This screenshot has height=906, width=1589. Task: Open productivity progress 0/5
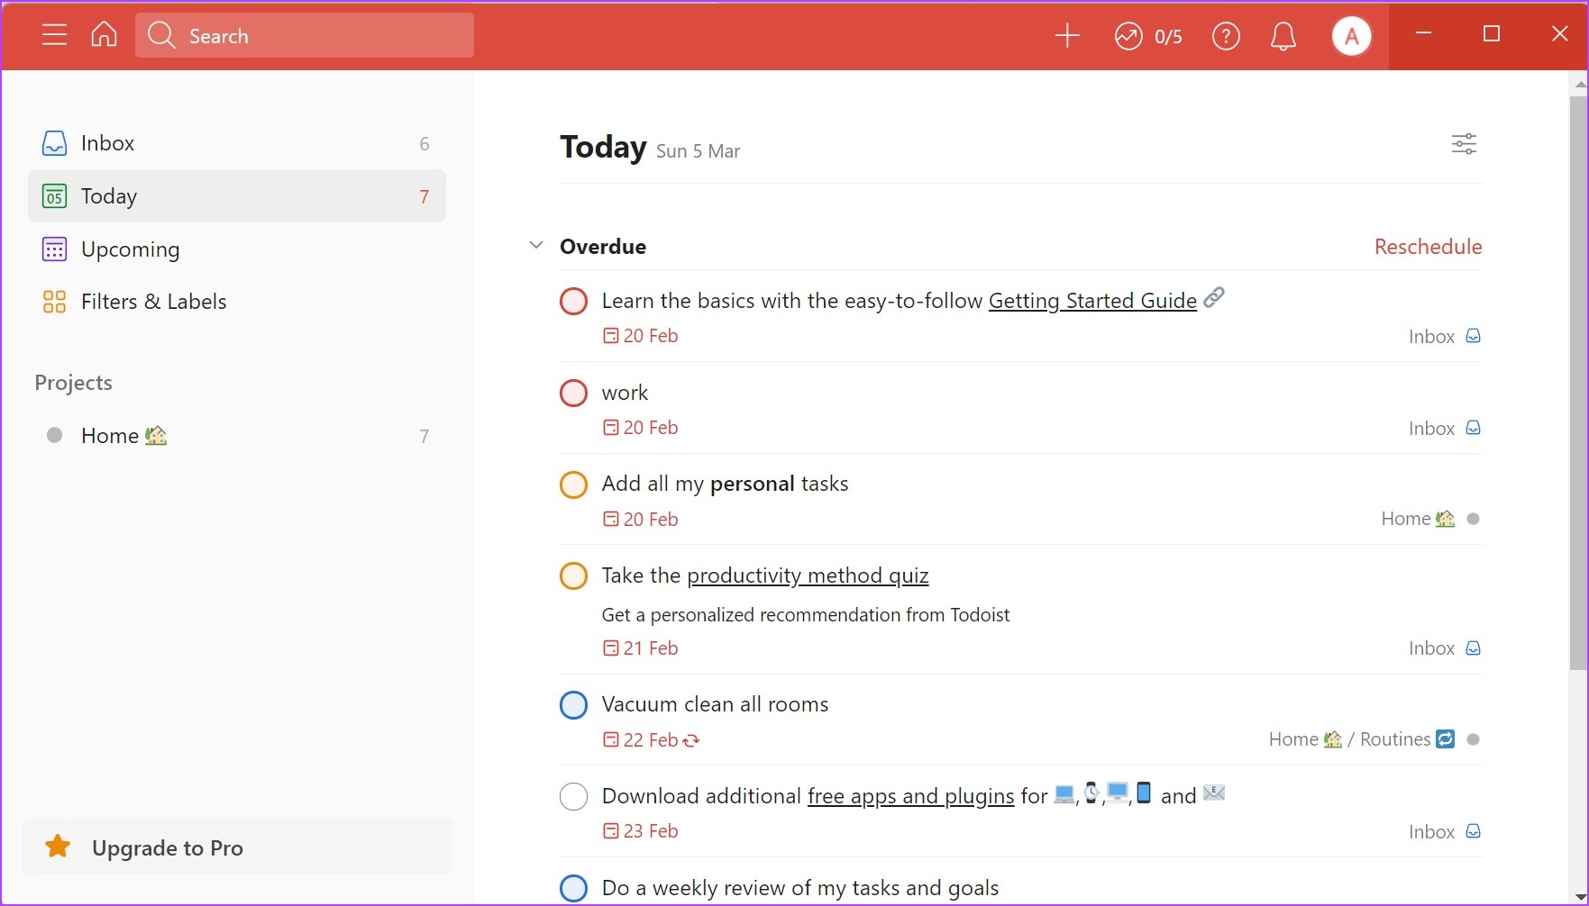(1148, 36)
